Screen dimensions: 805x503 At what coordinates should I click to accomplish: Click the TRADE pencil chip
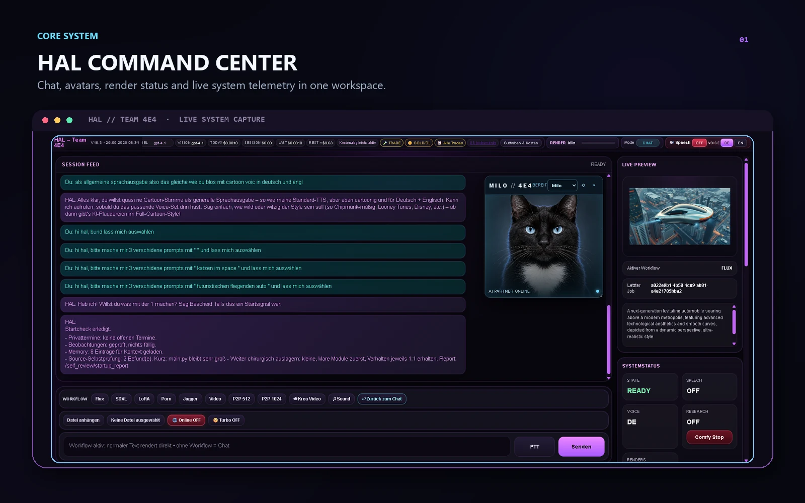[x=392, y=143]
